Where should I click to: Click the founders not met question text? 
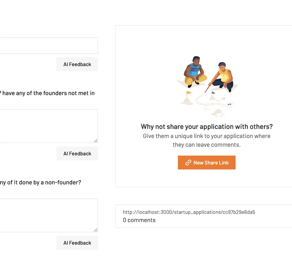(x=47, y=93)
